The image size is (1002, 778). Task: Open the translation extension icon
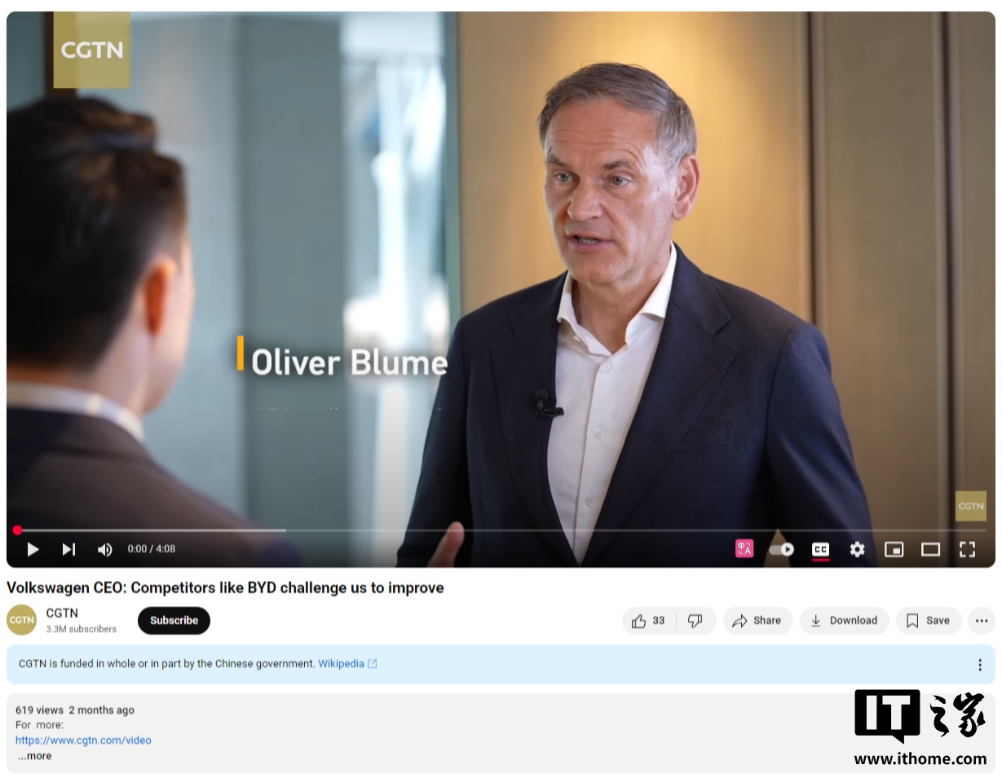click(744, 549)
